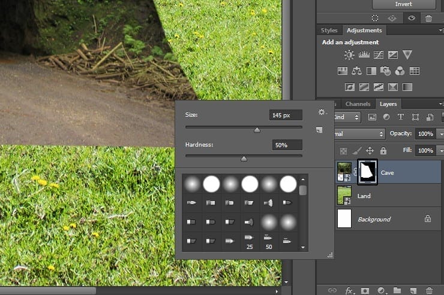Click the brush Hardness slider handle
This screenshot has height=295, width=444.
244,159
